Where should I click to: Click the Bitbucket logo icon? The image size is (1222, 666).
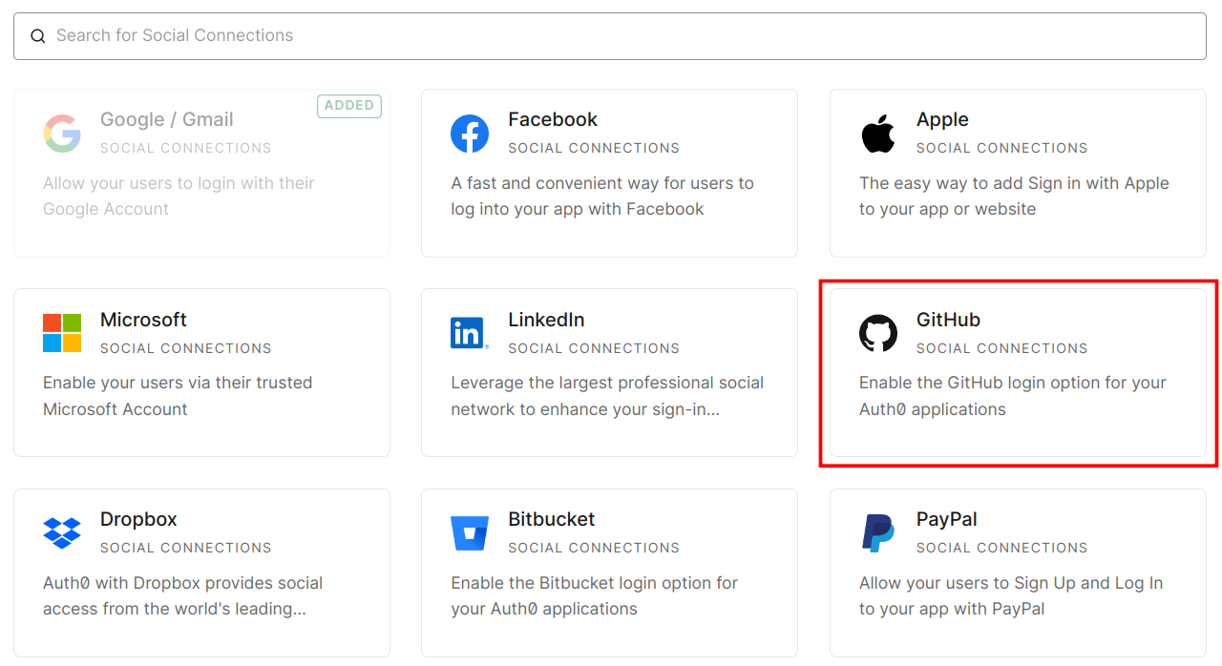pos(470,533)
